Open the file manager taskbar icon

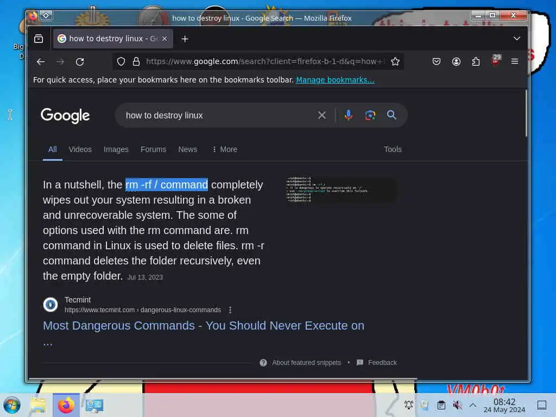pos(38,405)
